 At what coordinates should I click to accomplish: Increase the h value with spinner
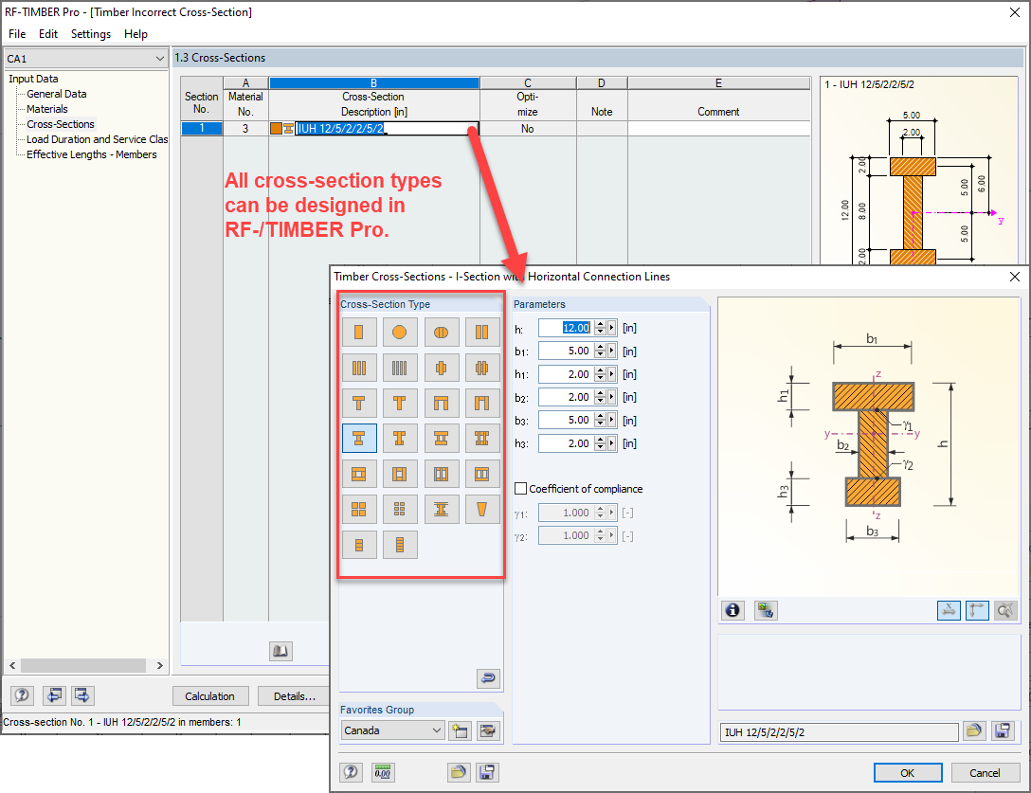pos(601,324)
